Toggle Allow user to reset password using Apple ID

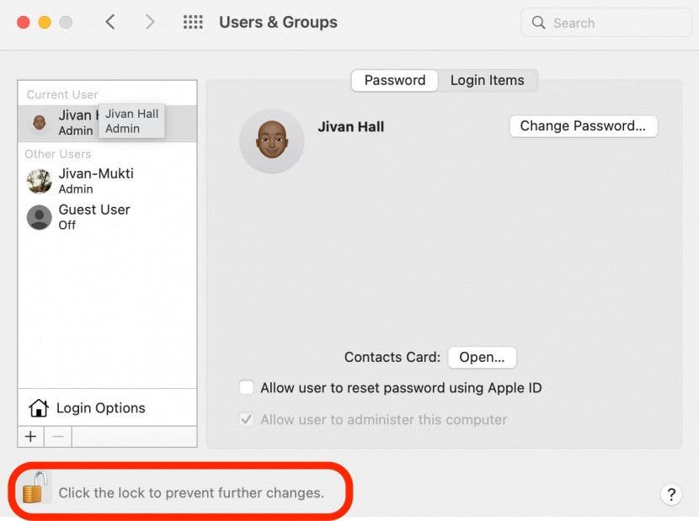[x=247, y=387]
